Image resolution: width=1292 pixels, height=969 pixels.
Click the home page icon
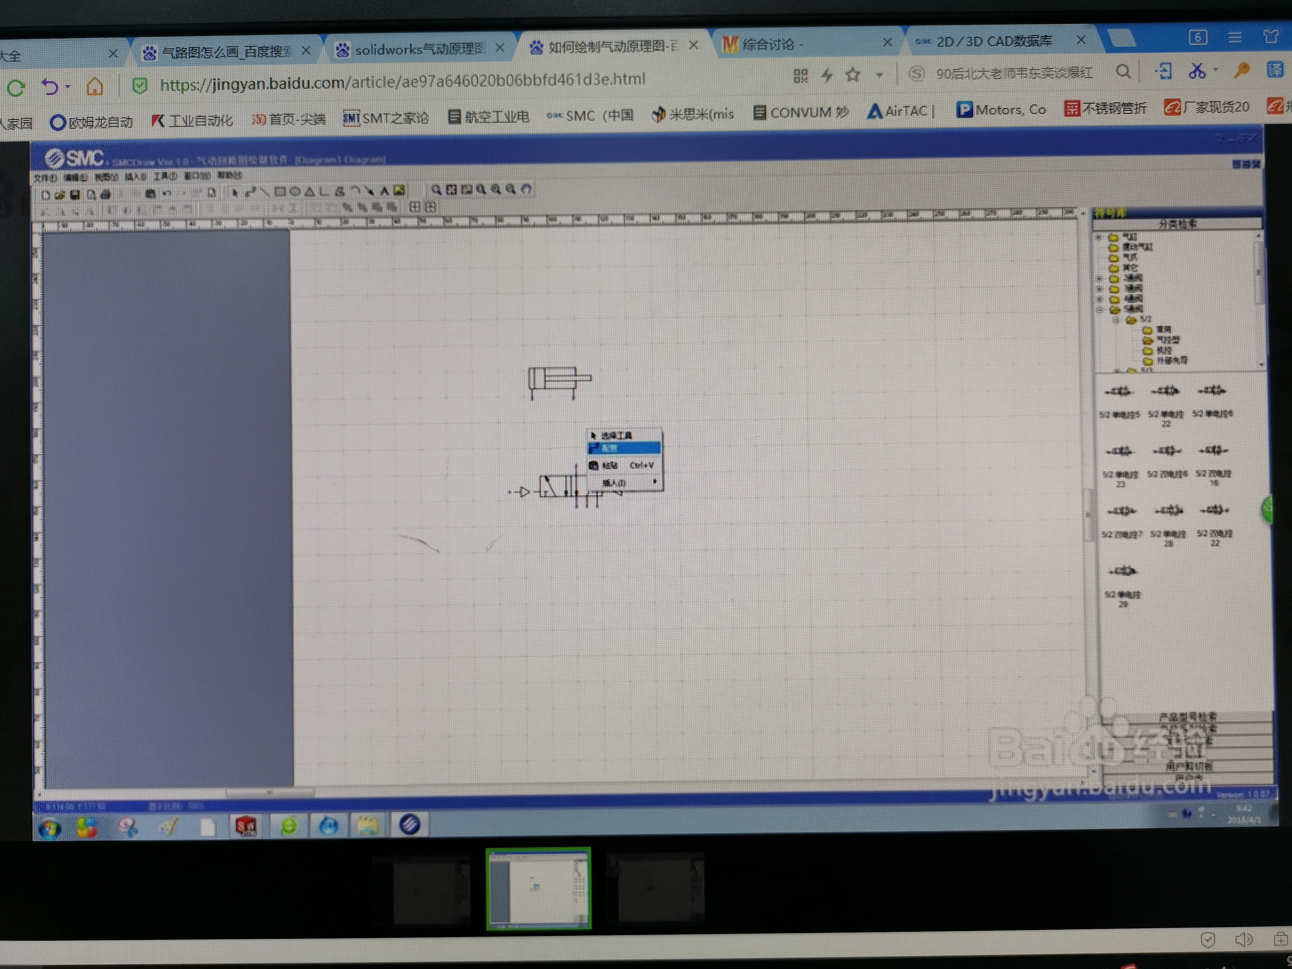(x=95, y=86)
